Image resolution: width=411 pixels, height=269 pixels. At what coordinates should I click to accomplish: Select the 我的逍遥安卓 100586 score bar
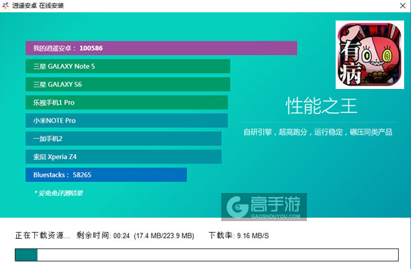click(161, 48)
